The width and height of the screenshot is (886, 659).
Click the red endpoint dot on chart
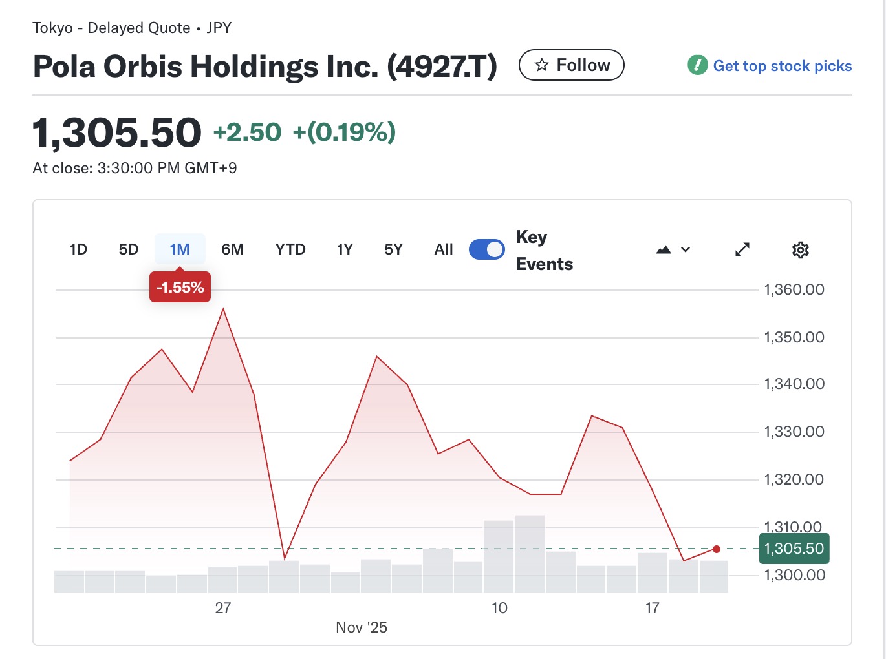(717, 549)
